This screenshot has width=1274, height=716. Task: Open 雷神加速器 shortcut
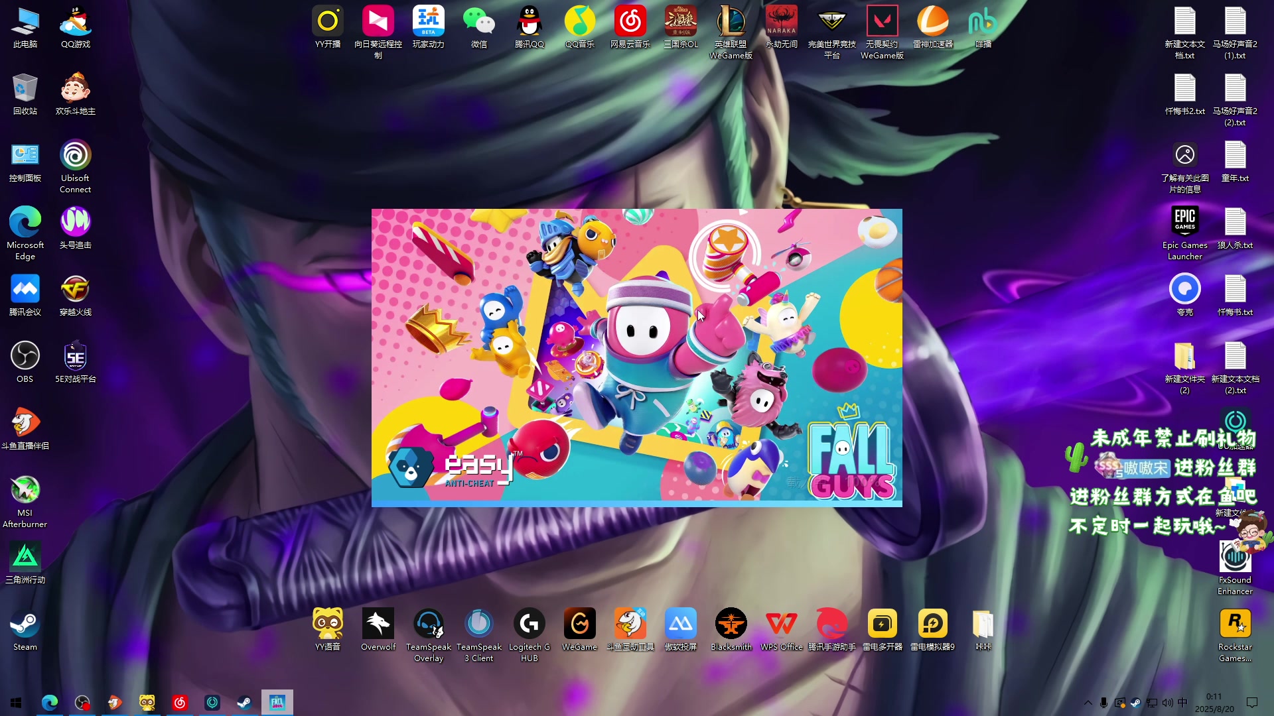click(x=933, y=28)
